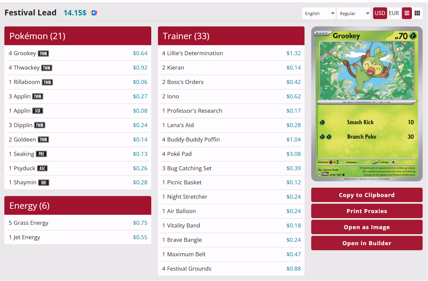Select EUR currency toggle

pos(394,13)
